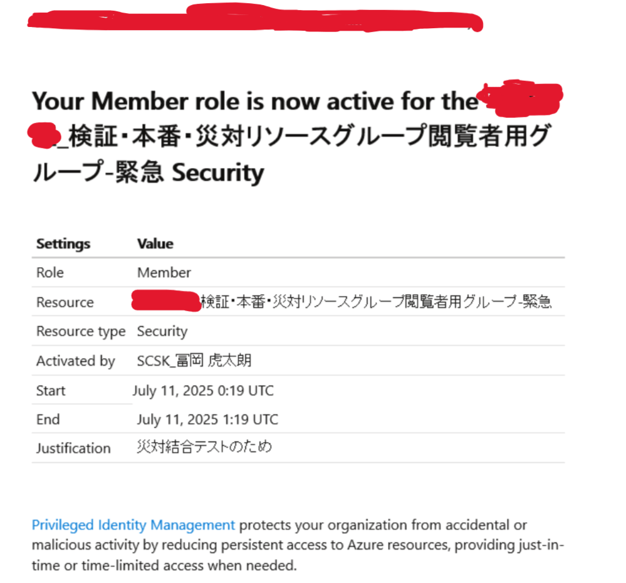
Task: Click the 'malicious activity by reducing' paragraph text
Action: (x=298, y=545)
